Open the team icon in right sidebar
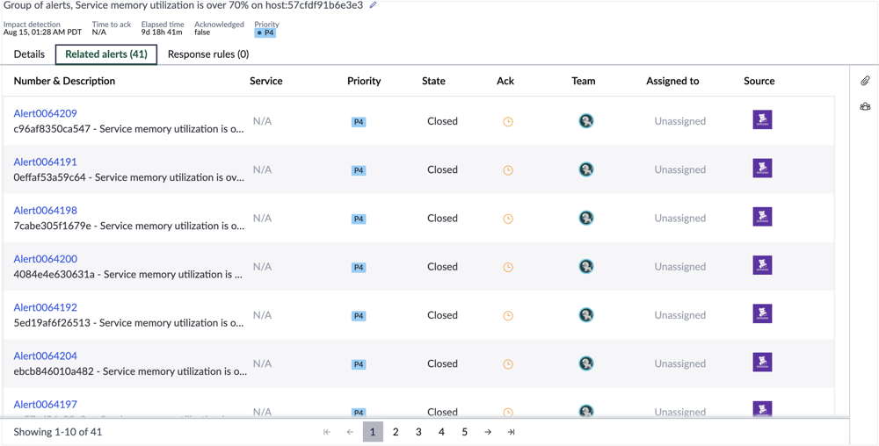 click(865, 107)
